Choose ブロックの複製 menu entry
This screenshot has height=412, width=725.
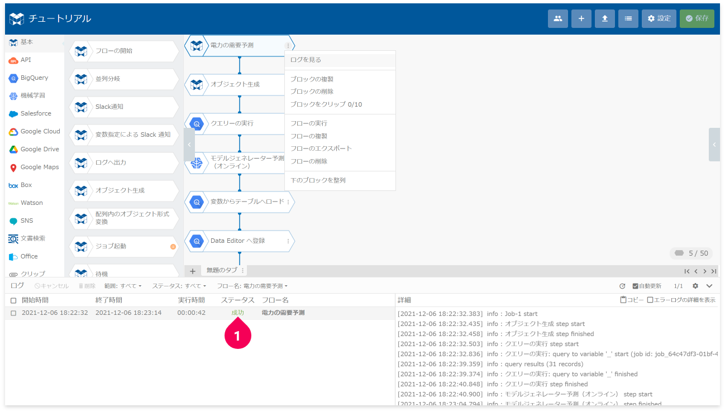pyautogui.click(x=340, y=79)
